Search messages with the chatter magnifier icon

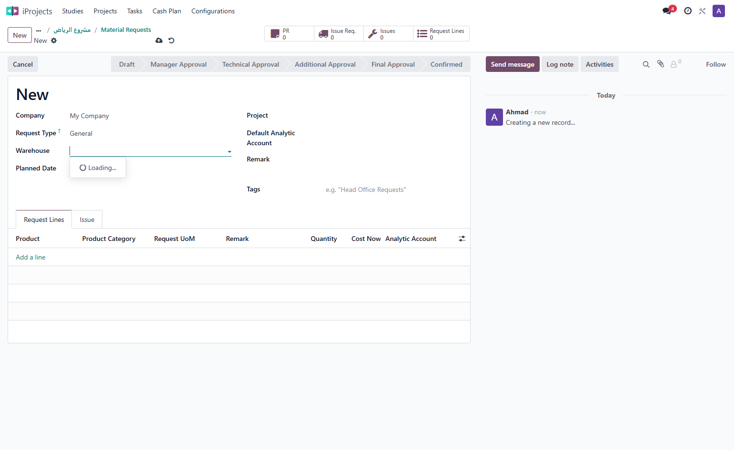pyautogui.click(x=646, y=64)
